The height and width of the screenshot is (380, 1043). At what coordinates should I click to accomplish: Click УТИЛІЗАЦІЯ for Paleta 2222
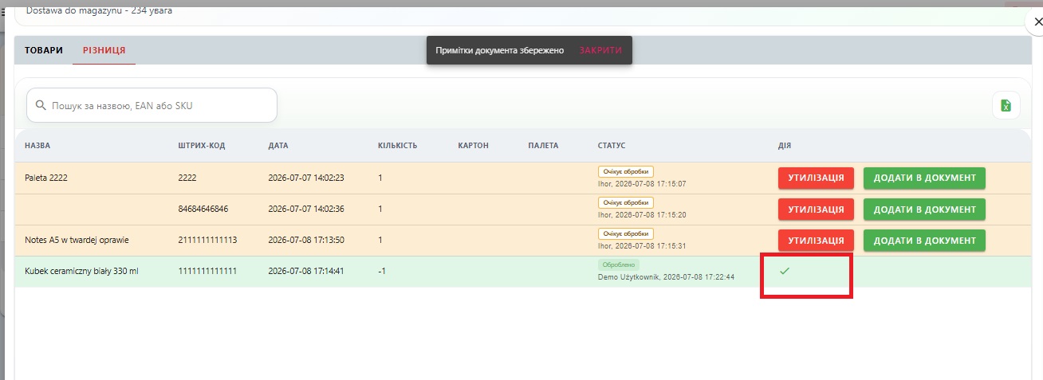click(816, 178)
